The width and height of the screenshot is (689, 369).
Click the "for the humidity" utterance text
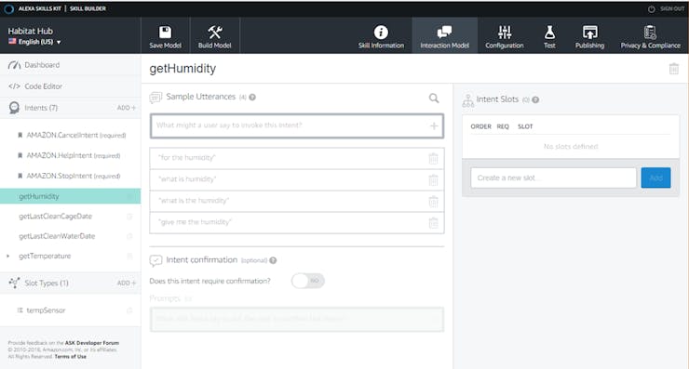(187, 157)
